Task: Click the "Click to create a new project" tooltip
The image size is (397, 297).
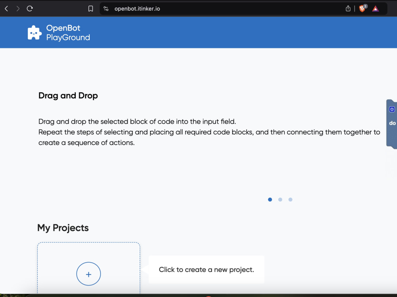Action: [206, 269]
